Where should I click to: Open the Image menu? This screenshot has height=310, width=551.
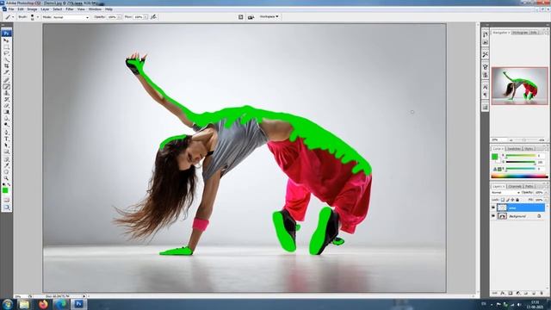[32, 9]
